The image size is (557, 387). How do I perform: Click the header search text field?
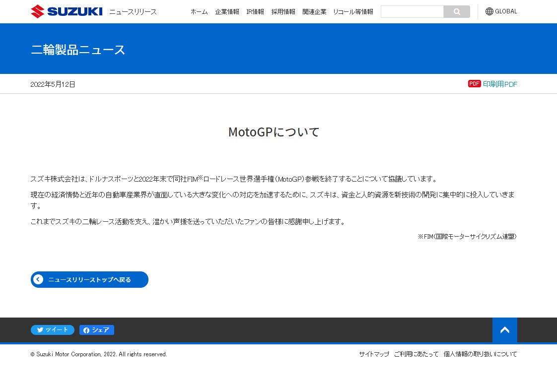click(x=412, y=11)
